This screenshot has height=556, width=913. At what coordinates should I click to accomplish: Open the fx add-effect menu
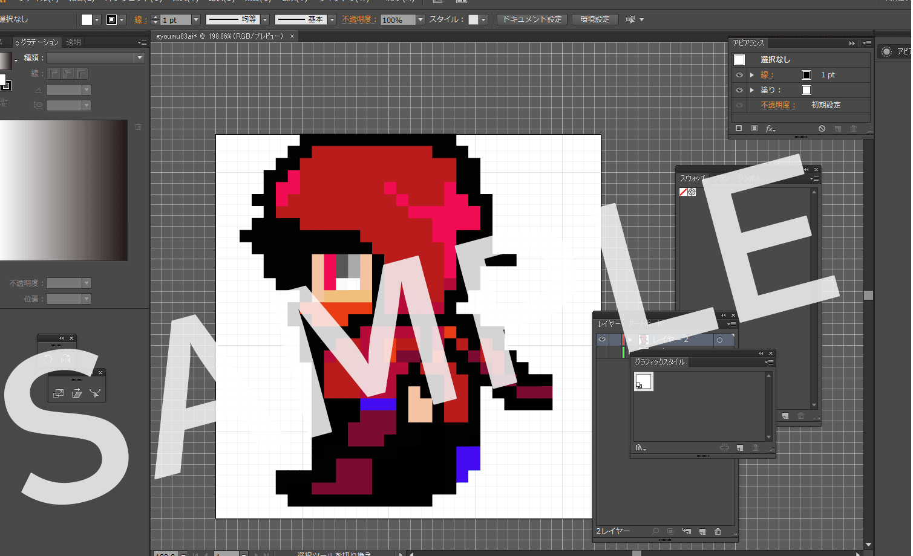click(770, 129)
